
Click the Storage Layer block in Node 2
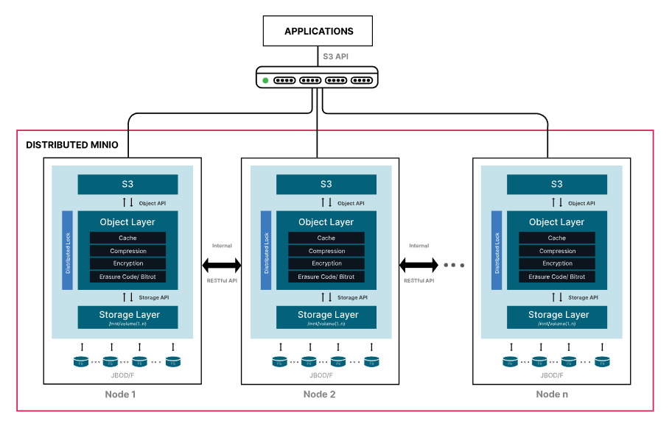point(326,317)
